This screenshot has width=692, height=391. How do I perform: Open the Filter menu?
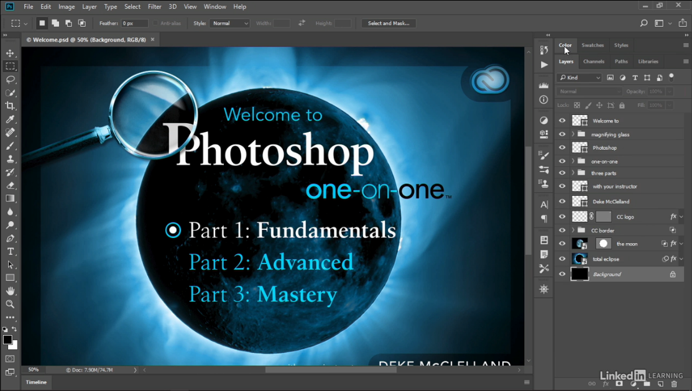click(x=154, y=7)
